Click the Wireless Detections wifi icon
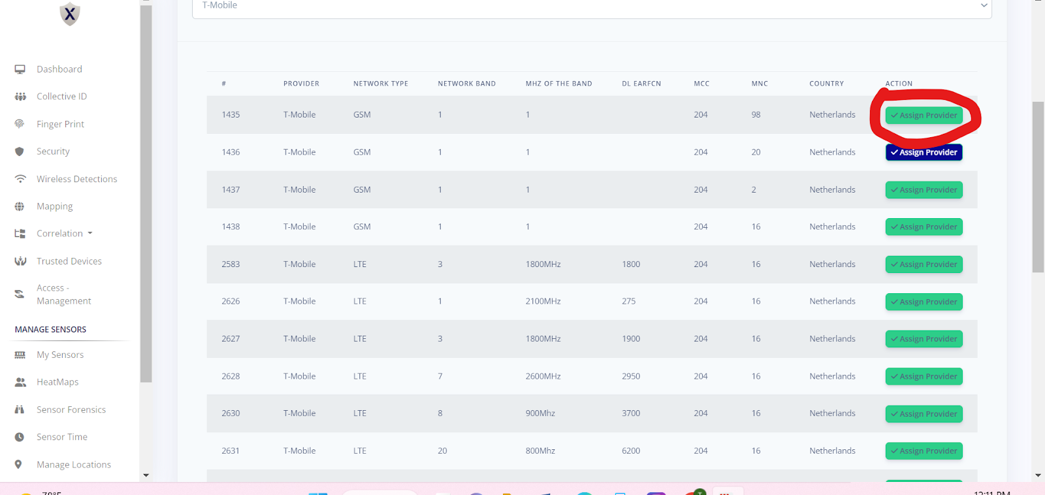The height and width of the screenshot is (495, 1045). tap(20, 179)
